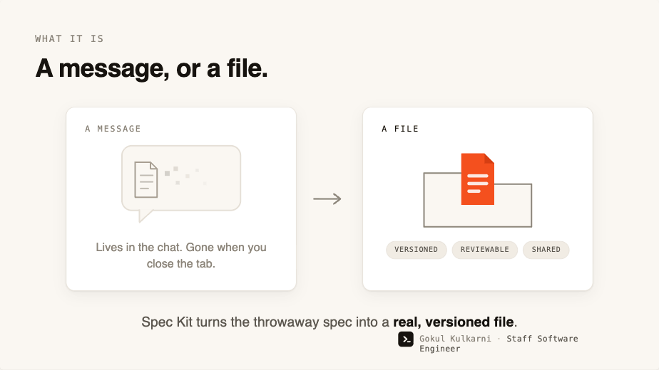Click the speech bubble illustration
659x370 pixels.
[181, 184]
